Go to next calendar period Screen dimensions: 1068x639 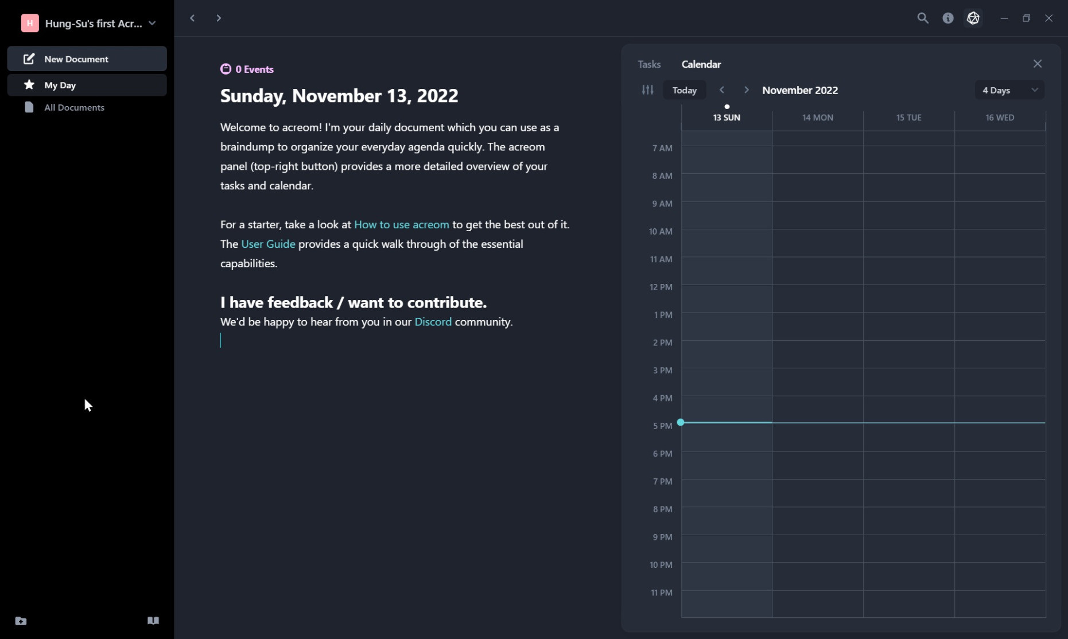(746, 90)
